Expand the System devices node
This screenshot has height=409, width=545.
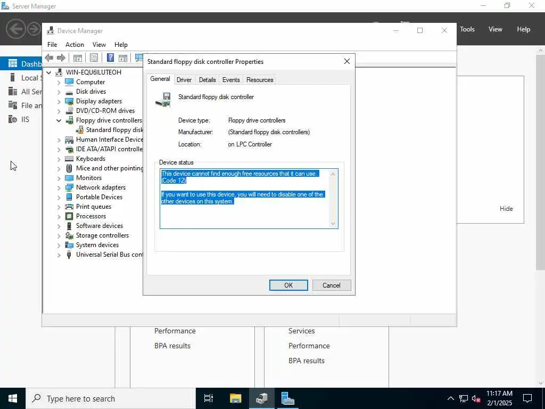point(59,245)
